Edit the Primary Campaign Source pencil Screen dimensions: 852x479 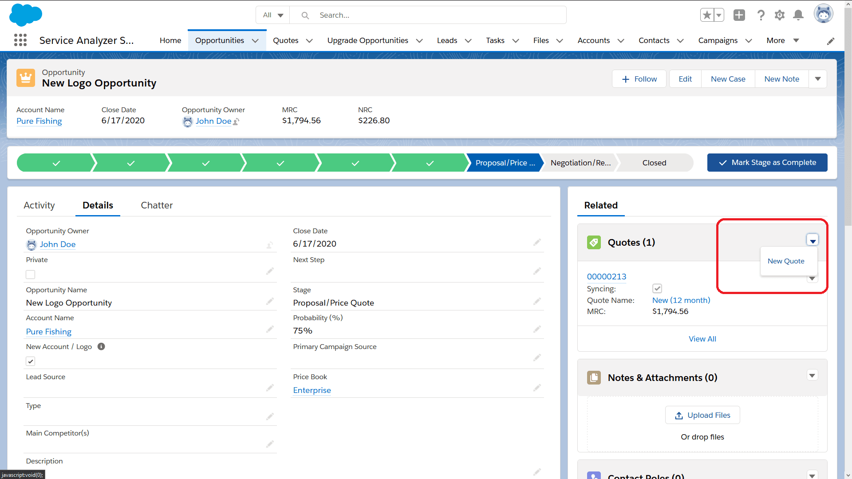click(537, 357)
